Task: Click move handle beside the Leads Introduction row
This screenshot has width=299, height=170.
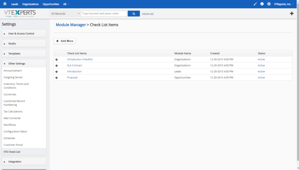Action: (x=57, y=72)
